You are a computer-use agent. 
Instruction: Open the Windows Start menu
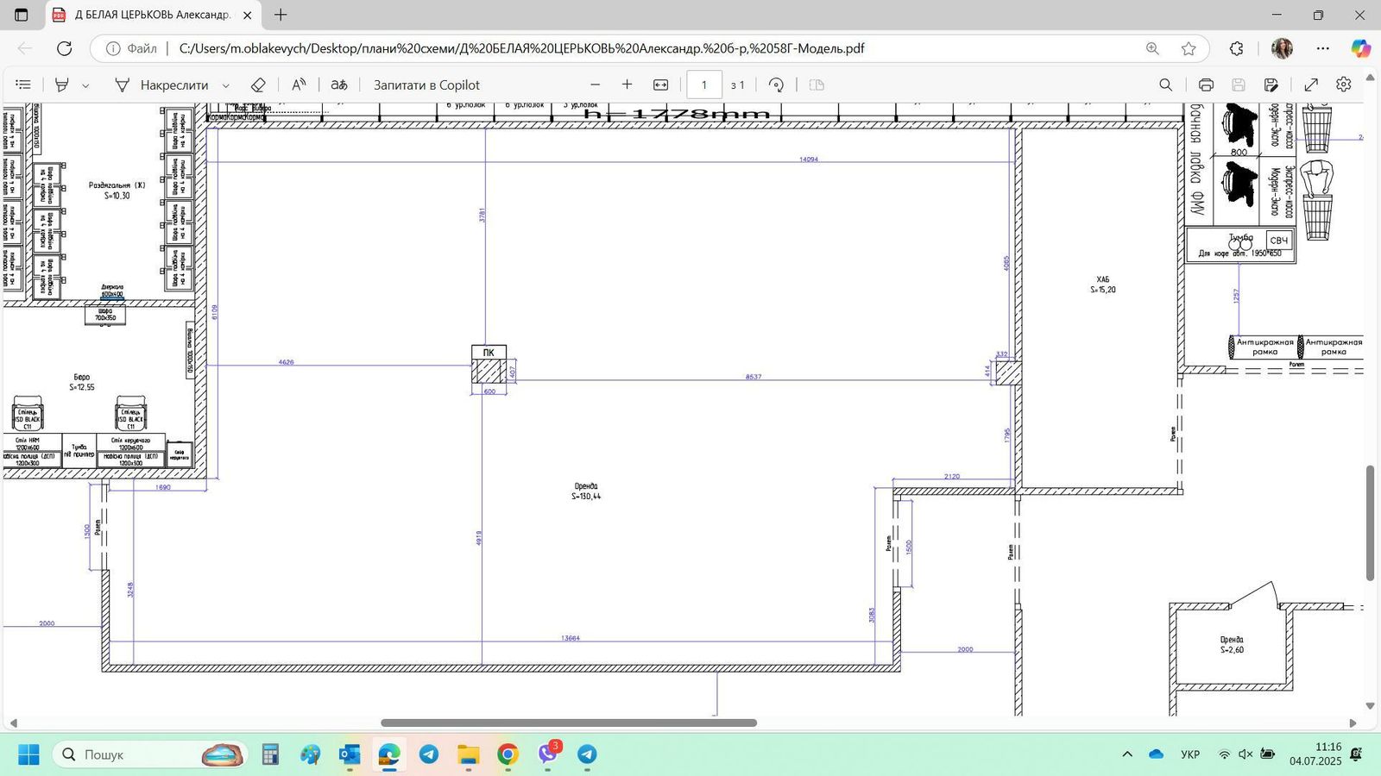pyautogui.click(x=28, y=754)
